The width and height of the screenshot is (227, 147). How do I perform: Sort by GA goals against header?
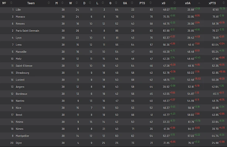click(125, 3)
